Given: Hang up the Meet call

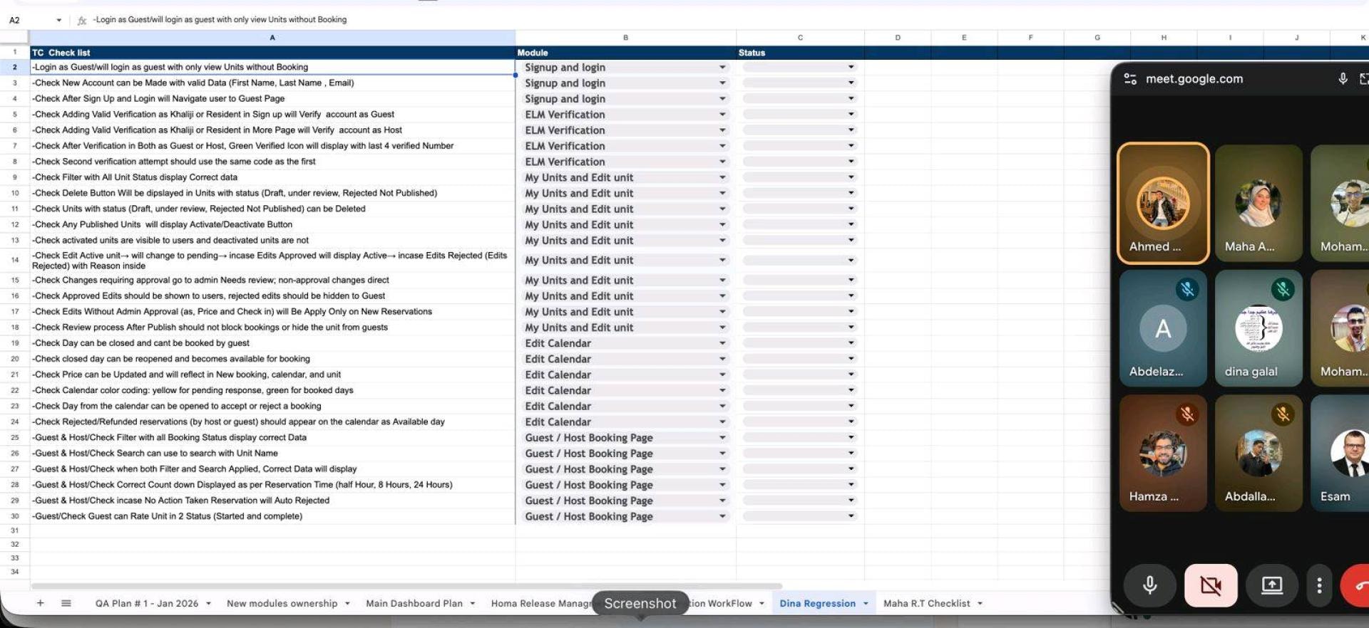Looking at the screenshot, I should point(1356,585).
